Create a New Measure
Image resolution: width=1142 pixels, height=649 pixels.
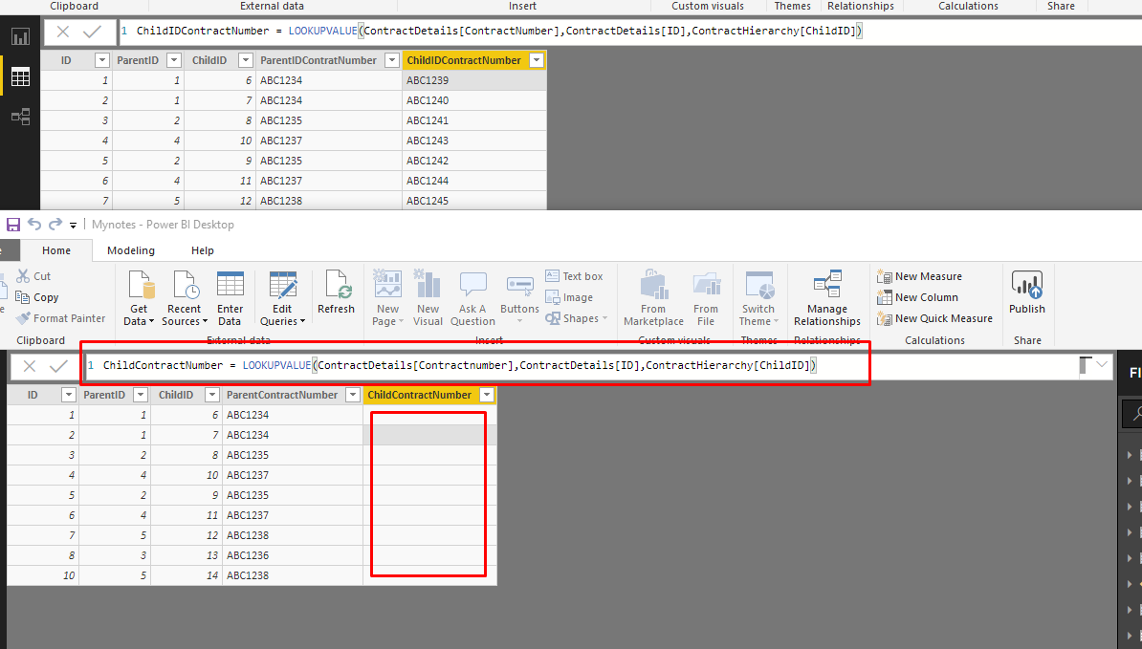919,276
